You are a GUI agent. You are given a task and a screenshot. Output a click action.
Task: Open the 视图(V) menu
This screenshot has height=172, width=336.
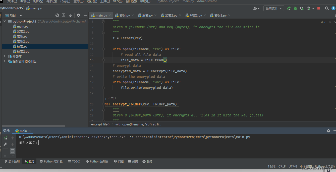38,1
